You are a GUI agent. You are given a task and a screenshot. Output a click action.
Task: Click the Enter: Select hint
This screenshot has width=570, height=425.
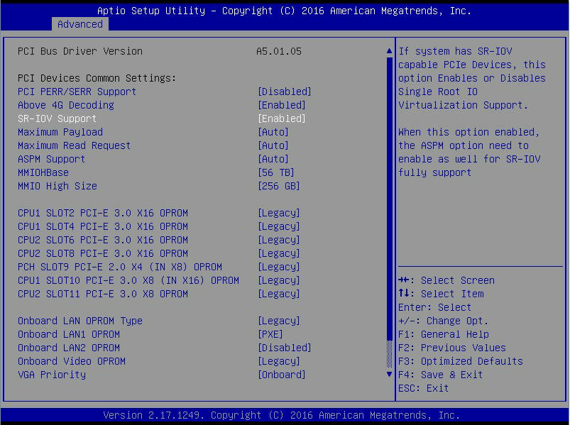(434, 307)
